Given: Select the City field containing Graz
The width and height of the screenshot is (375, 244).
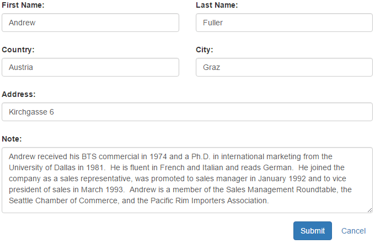Looking at the screenshot, I should [x=284, y=67].
